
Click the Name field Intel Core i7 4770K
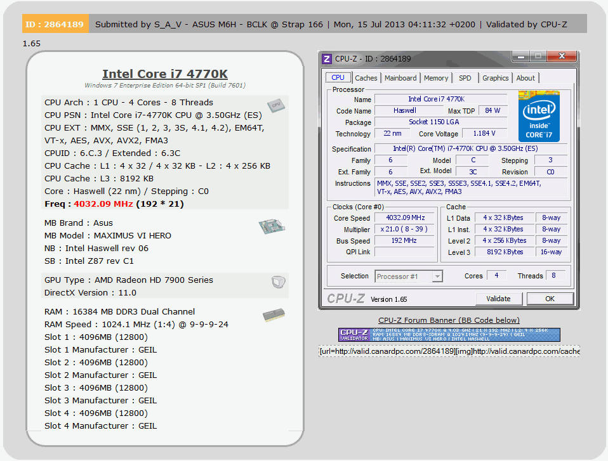click(x=441, y=100)
